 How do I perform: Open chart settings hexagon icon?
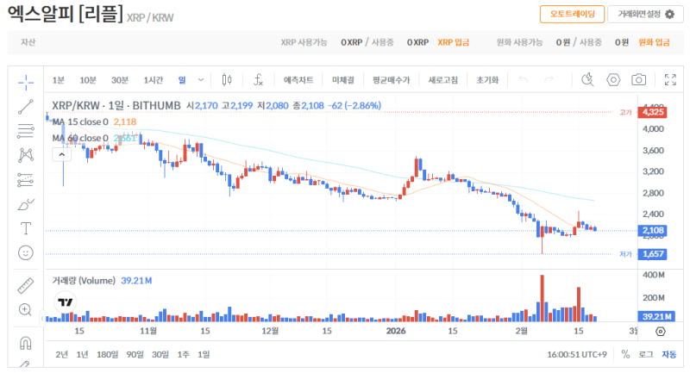(x=613, y=79)
